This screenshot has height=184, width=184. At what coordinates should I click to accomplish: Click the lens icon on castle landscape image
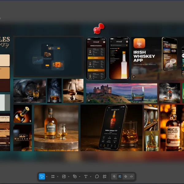[89, 101]
